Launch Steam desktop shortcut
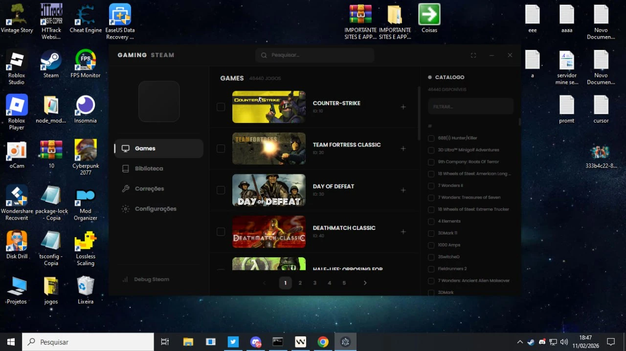The width and height of the screenshot is (626, 351). pos(51,63)
